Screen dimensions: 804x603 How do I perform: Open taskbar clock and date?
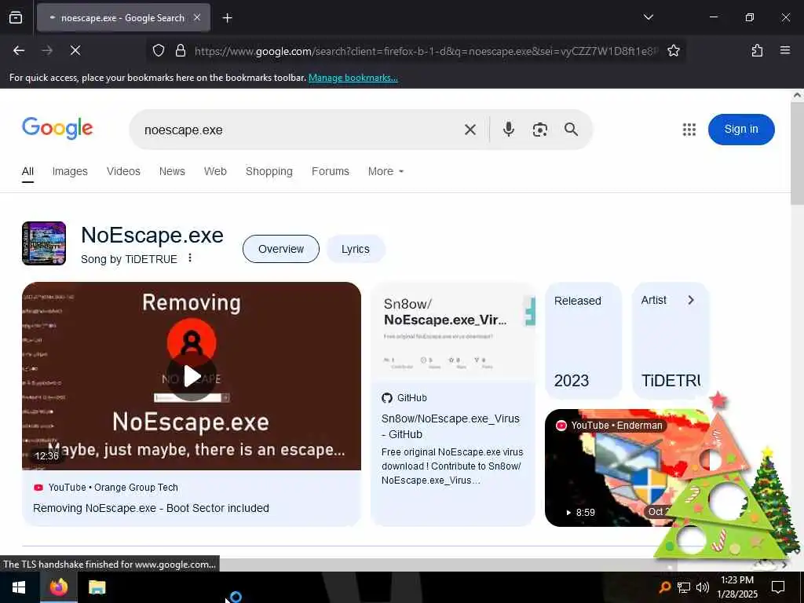click(x=736, y=587)
